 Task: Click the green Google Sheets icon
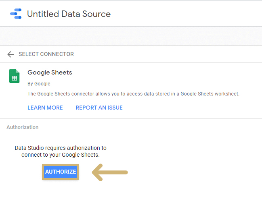15,76
